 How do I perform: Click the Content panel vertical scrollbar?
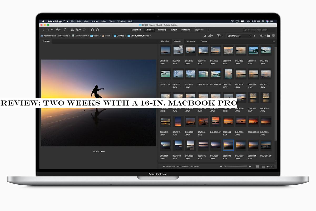276,94
